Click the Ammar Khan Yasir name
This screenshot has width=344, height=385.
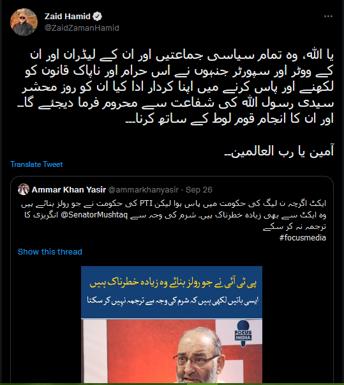pos(69,189)
